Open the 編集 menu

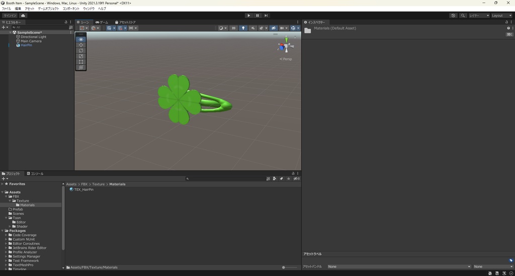pyautogui.click(x=18, y=9)
